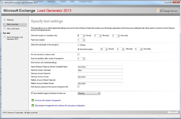Select the Forever simulation length option
The width and height of the screenshot is (181, 119).
point(78,45)
